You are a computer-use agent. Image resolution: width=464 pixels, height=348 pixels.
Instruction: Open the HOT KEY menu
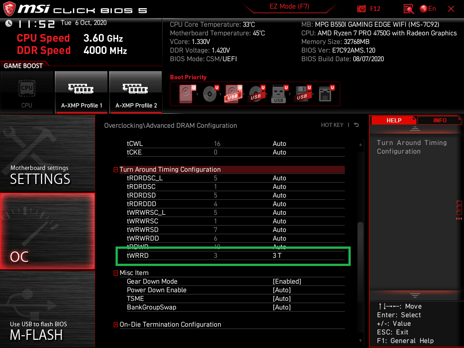pyautogui.click(x=332, y=125)
